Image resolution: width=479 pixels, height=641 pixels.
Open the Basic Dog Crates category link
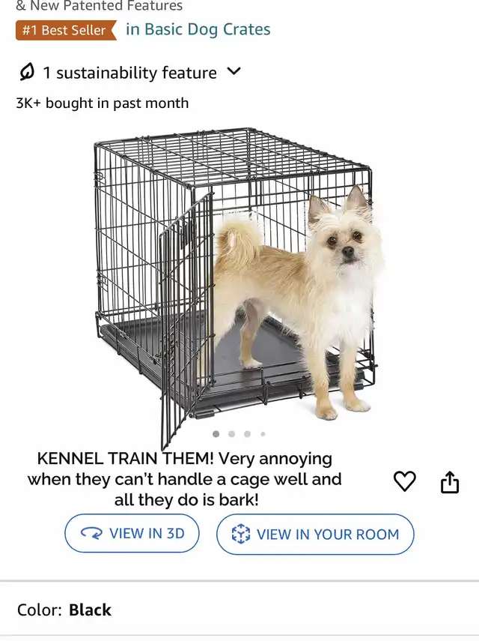[198, 29]
